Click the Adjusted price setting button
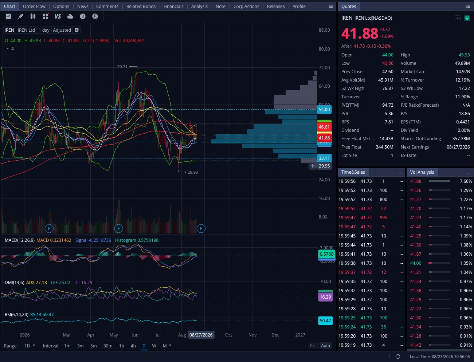Image resolution: width=474 pixels, height=362 pixels. click(62, 30)
